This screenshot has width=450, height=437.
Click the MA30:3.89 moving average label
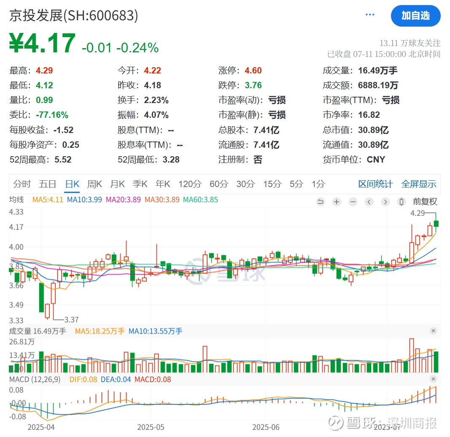click(162, 200)
